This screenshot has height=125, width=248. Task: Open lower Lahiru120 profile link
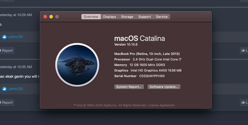coord(15,89)
